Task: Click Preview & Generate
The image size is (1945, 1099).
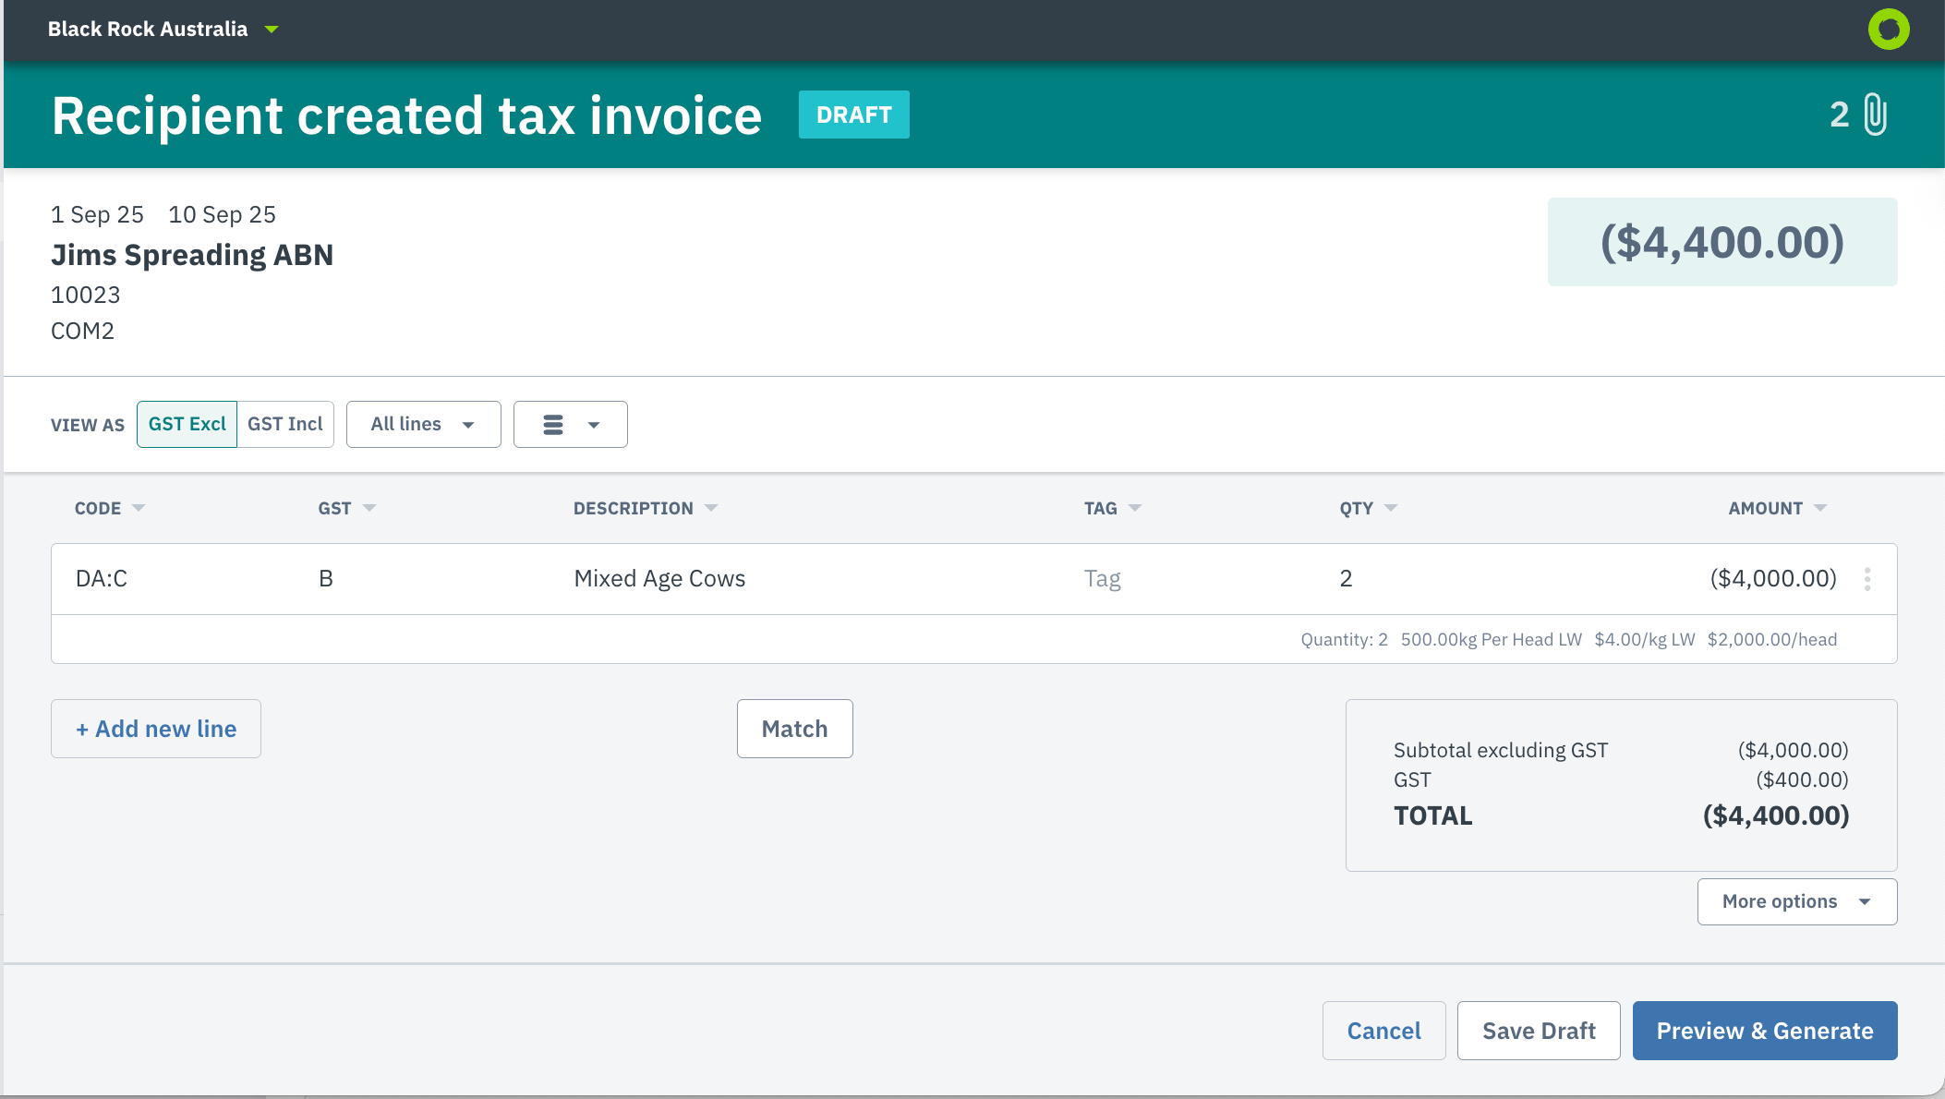Action: point(1764,1031)
